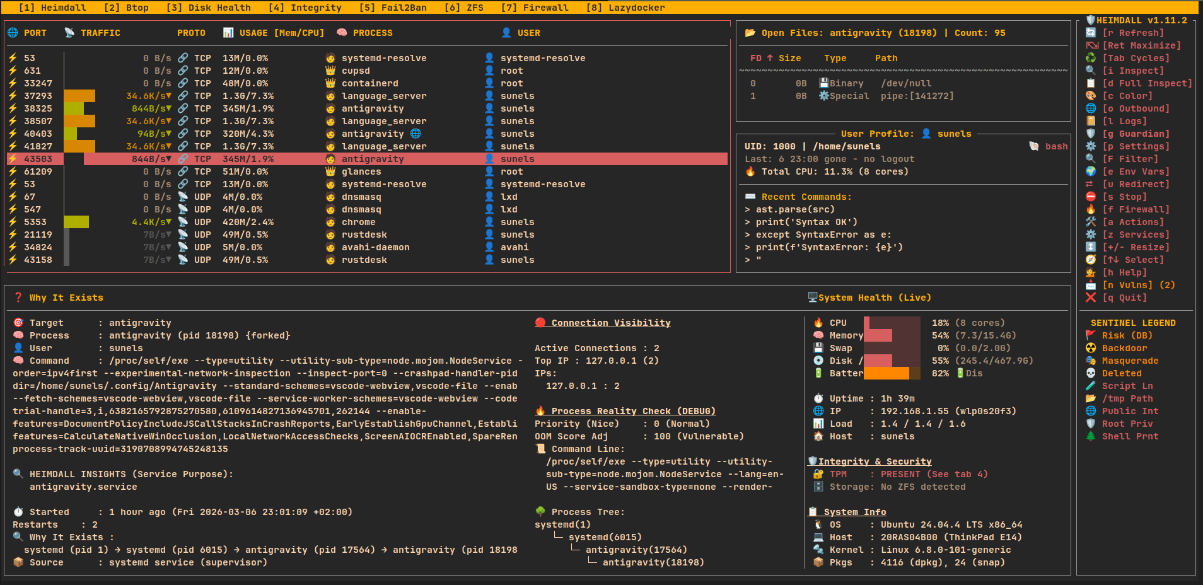Click the recycle icon beside [Tab Cycles]

[1091, 58]
